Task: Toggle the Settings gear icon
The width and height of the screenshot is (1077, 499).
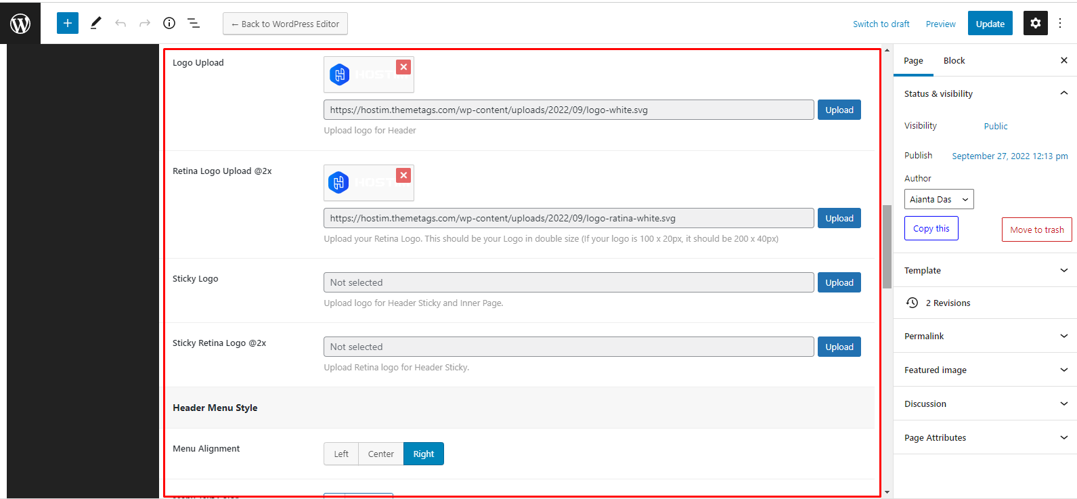Action: point(1035,23)
